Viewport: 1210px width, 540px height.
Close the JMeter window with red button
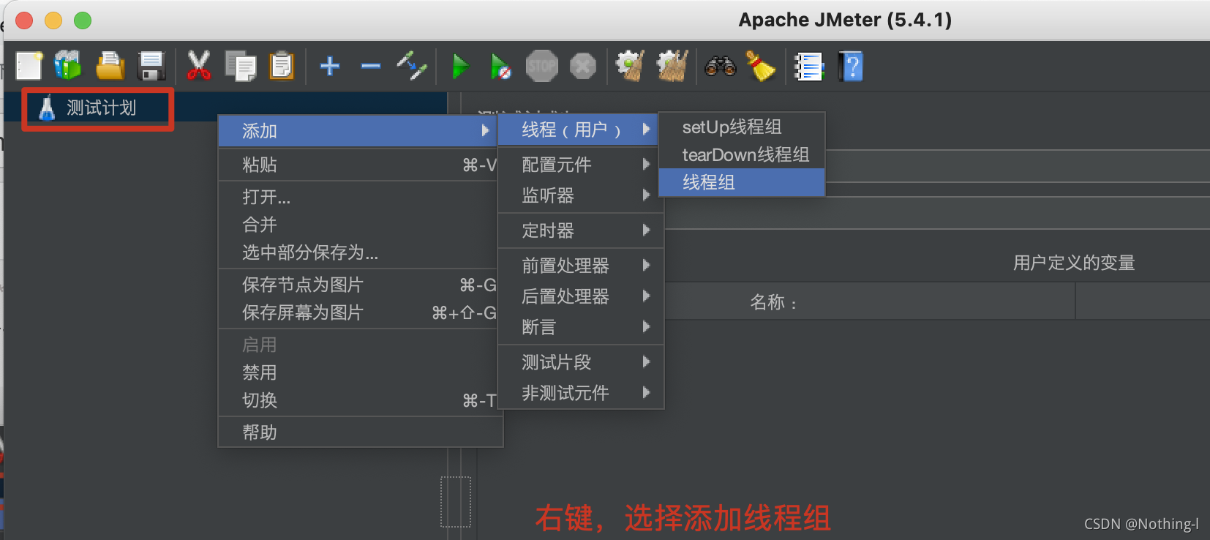24,20
